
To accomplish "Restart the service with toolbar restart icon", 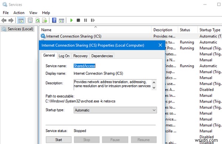I will (92, 20).
